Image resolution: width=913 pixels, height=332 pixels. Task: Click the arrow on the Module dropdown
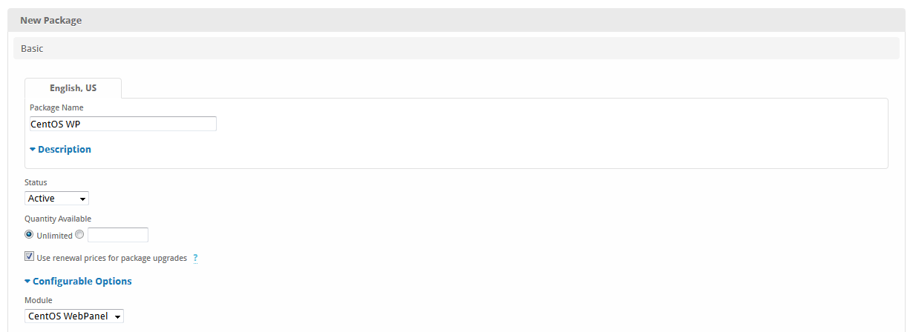(117, 316)
